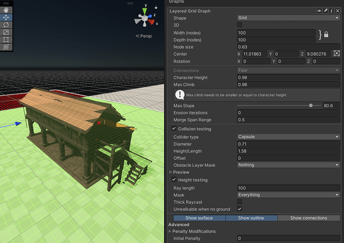344x243 pixels.
Task: Click the green Y axis on scene gizmo
Action: (x=145, y=11)
